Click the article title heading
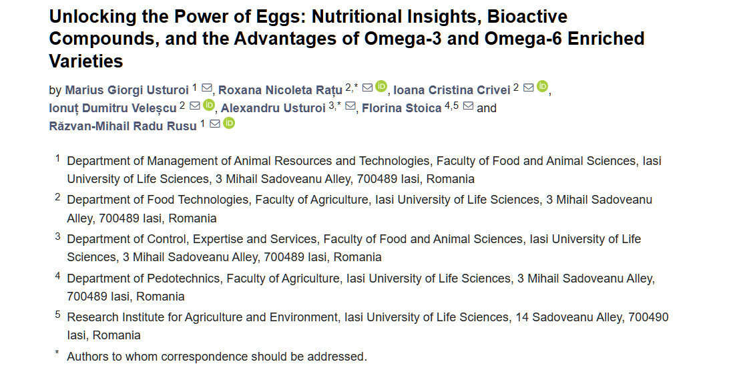Image resolution: width=731 pixels, height=366 pixels. 346,39
